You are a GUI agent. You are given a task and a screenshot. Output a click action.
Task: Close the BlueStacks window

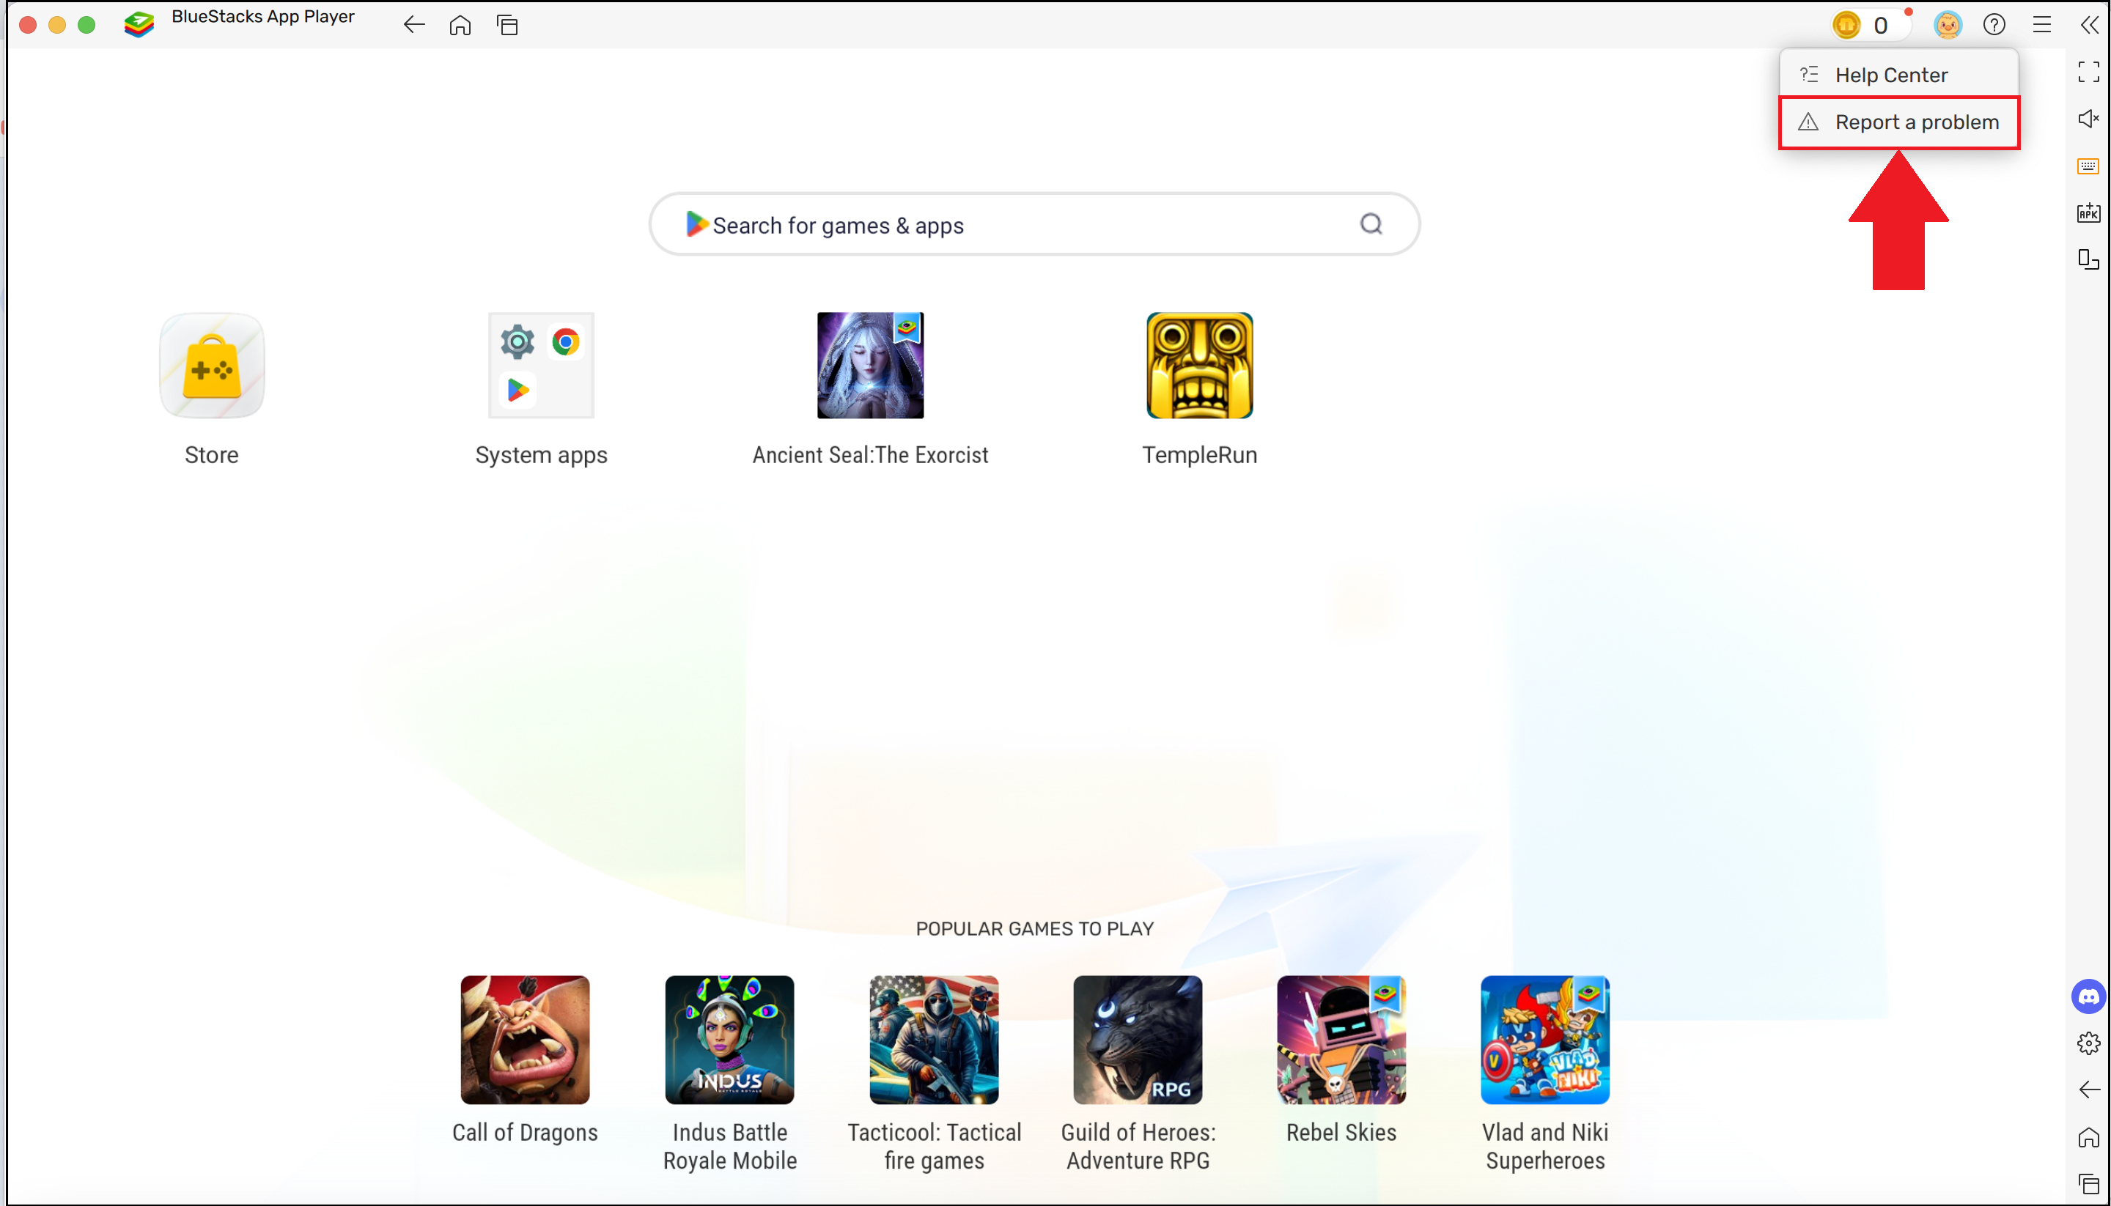click(x=27, y=25)
